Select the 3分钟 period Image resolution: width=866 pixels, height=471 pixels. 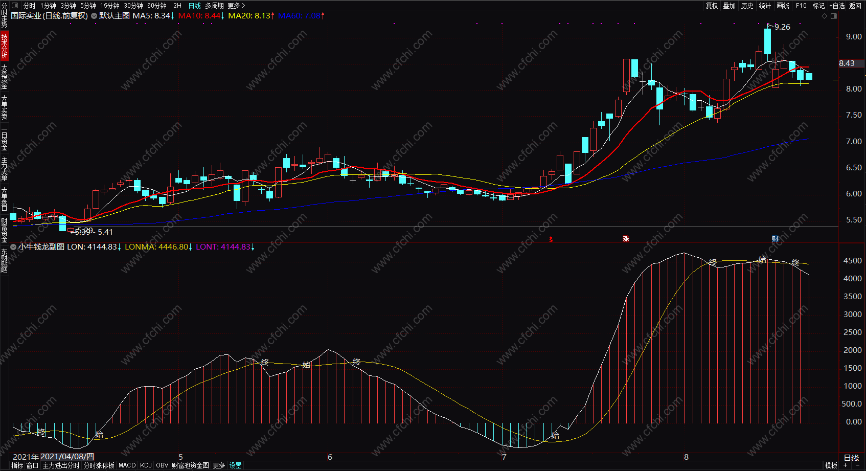[x=68, y=6]
